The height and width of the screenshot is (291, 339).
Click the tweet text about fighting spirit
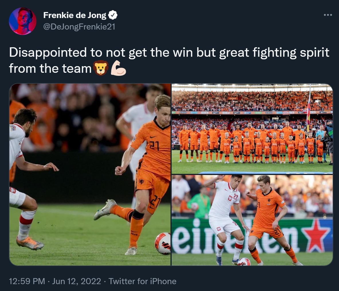point(169,60)
